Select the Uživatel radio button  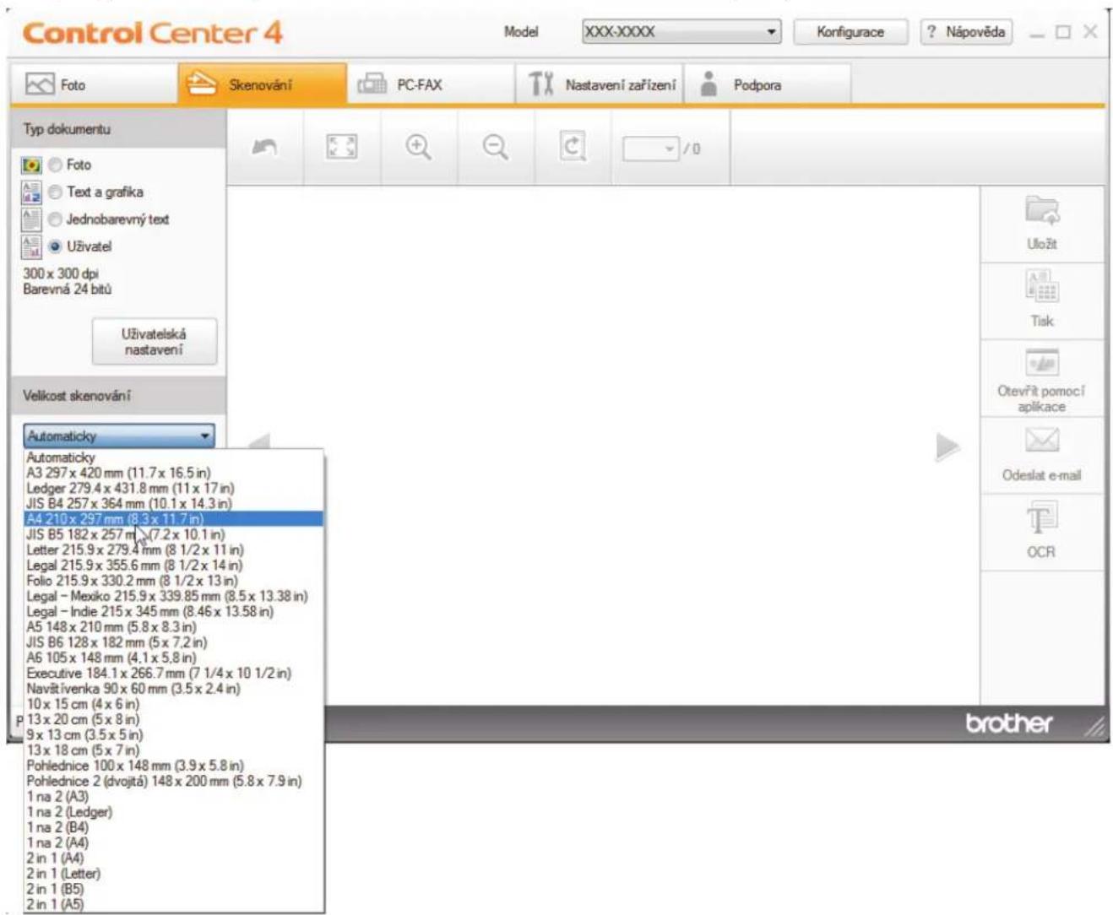[56, 246]
